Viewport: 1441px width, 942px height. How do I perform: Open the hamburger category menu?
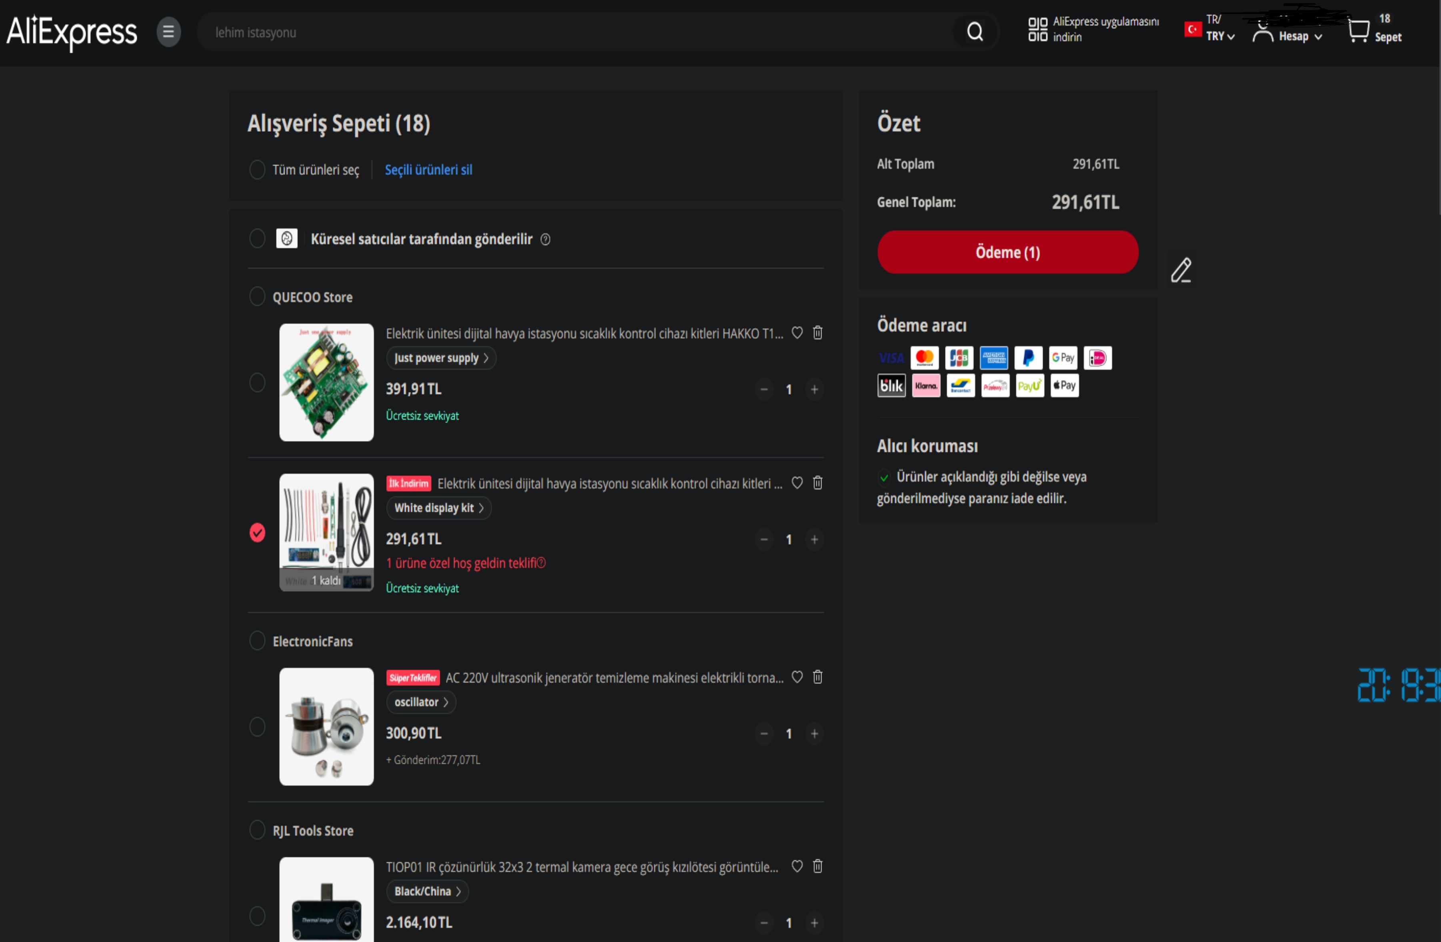168,32
